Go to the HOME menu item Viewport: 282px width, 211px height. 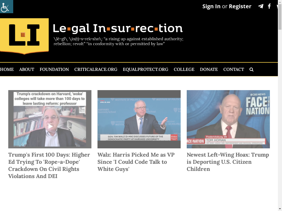pyautogui.click(x=7, y=70)
